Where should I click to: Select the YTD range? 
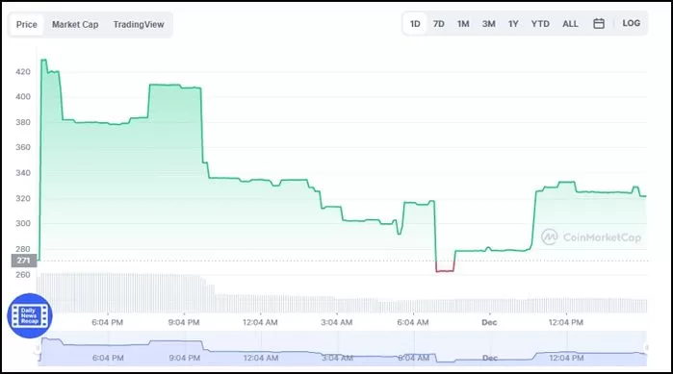pos(540,24)
